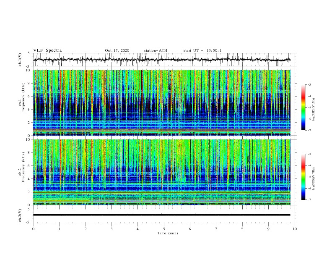
Task: Click the ch.2 color bar PSD unit label
Action: pyautogui.click(x=314, y=178)
